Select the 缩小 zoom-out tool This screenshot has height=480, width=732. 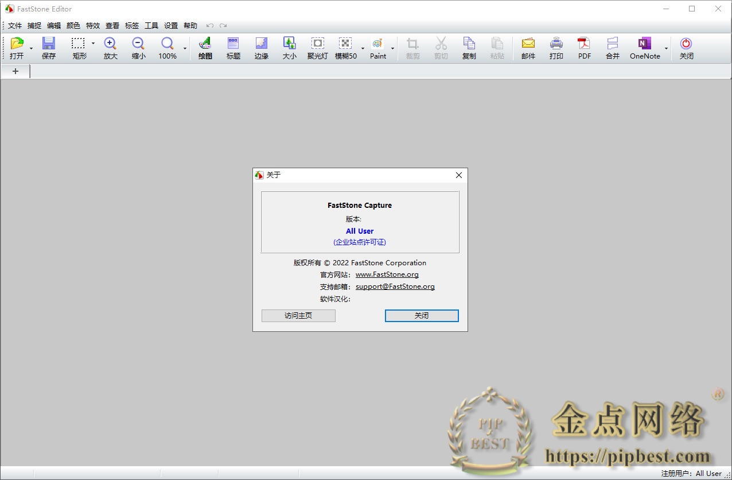pos(138,46)
